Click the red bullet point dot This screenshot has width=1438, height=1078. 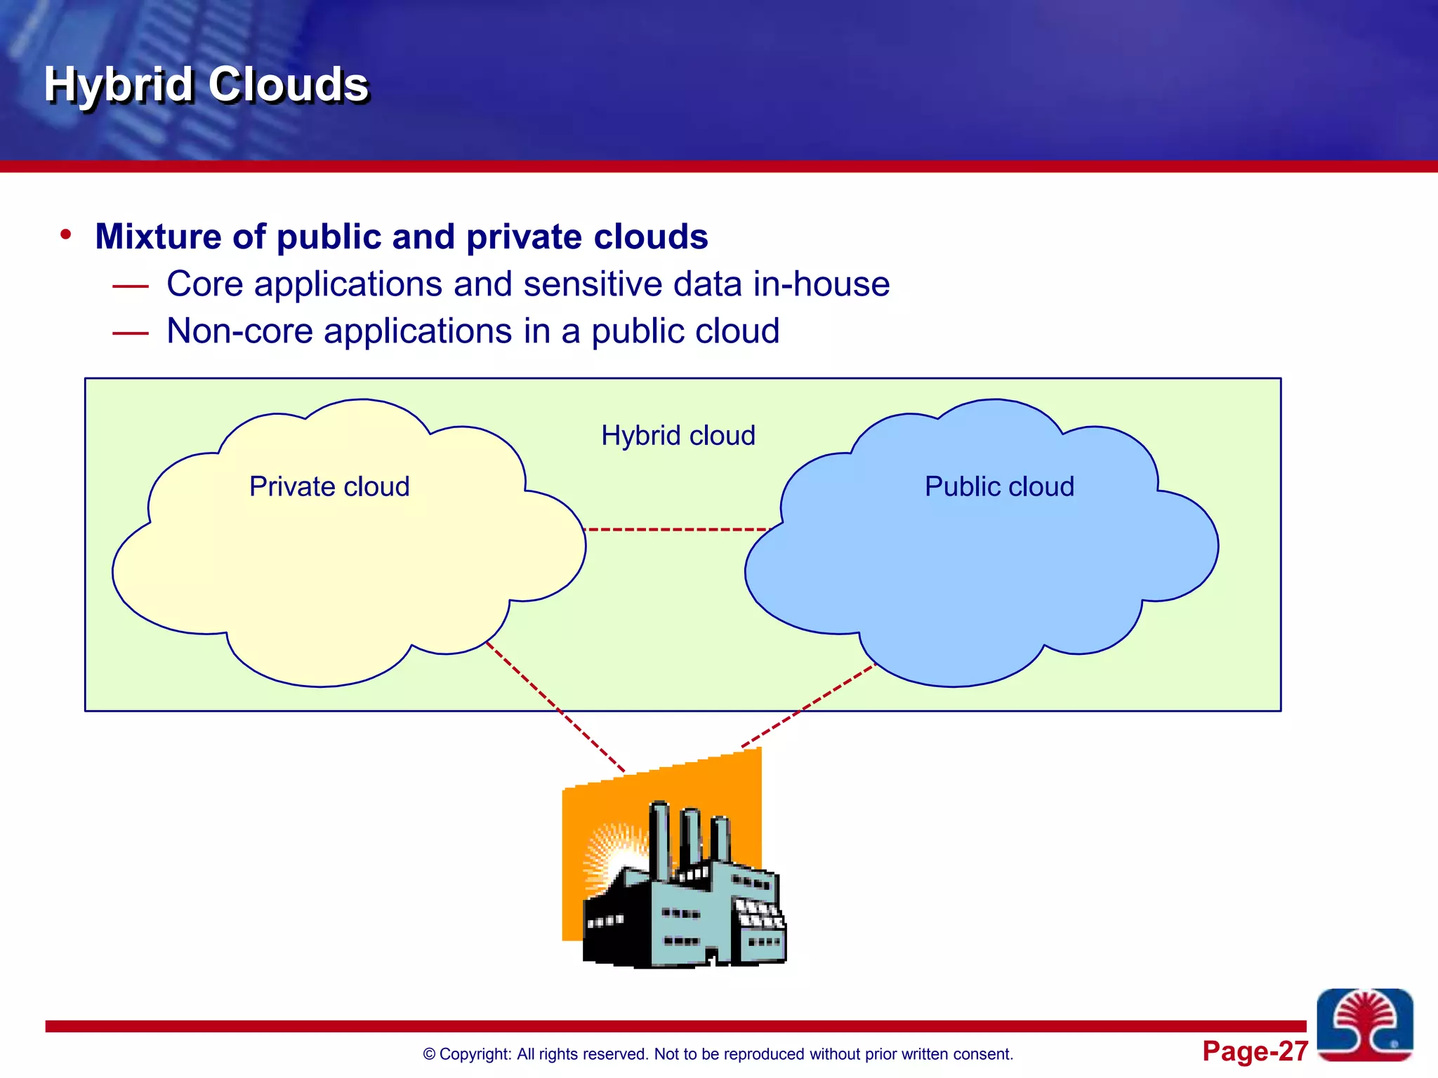pos(66,234)
